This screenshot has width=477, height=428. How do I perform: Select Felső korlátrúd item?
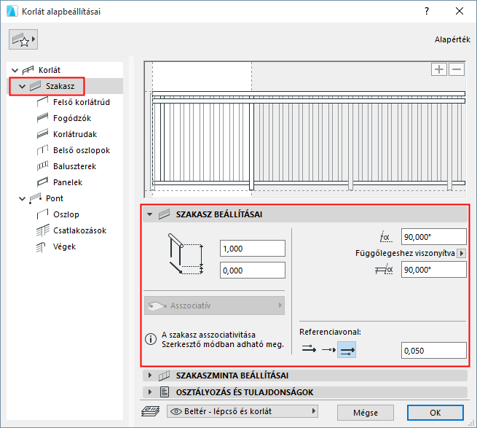coord(82,102)
